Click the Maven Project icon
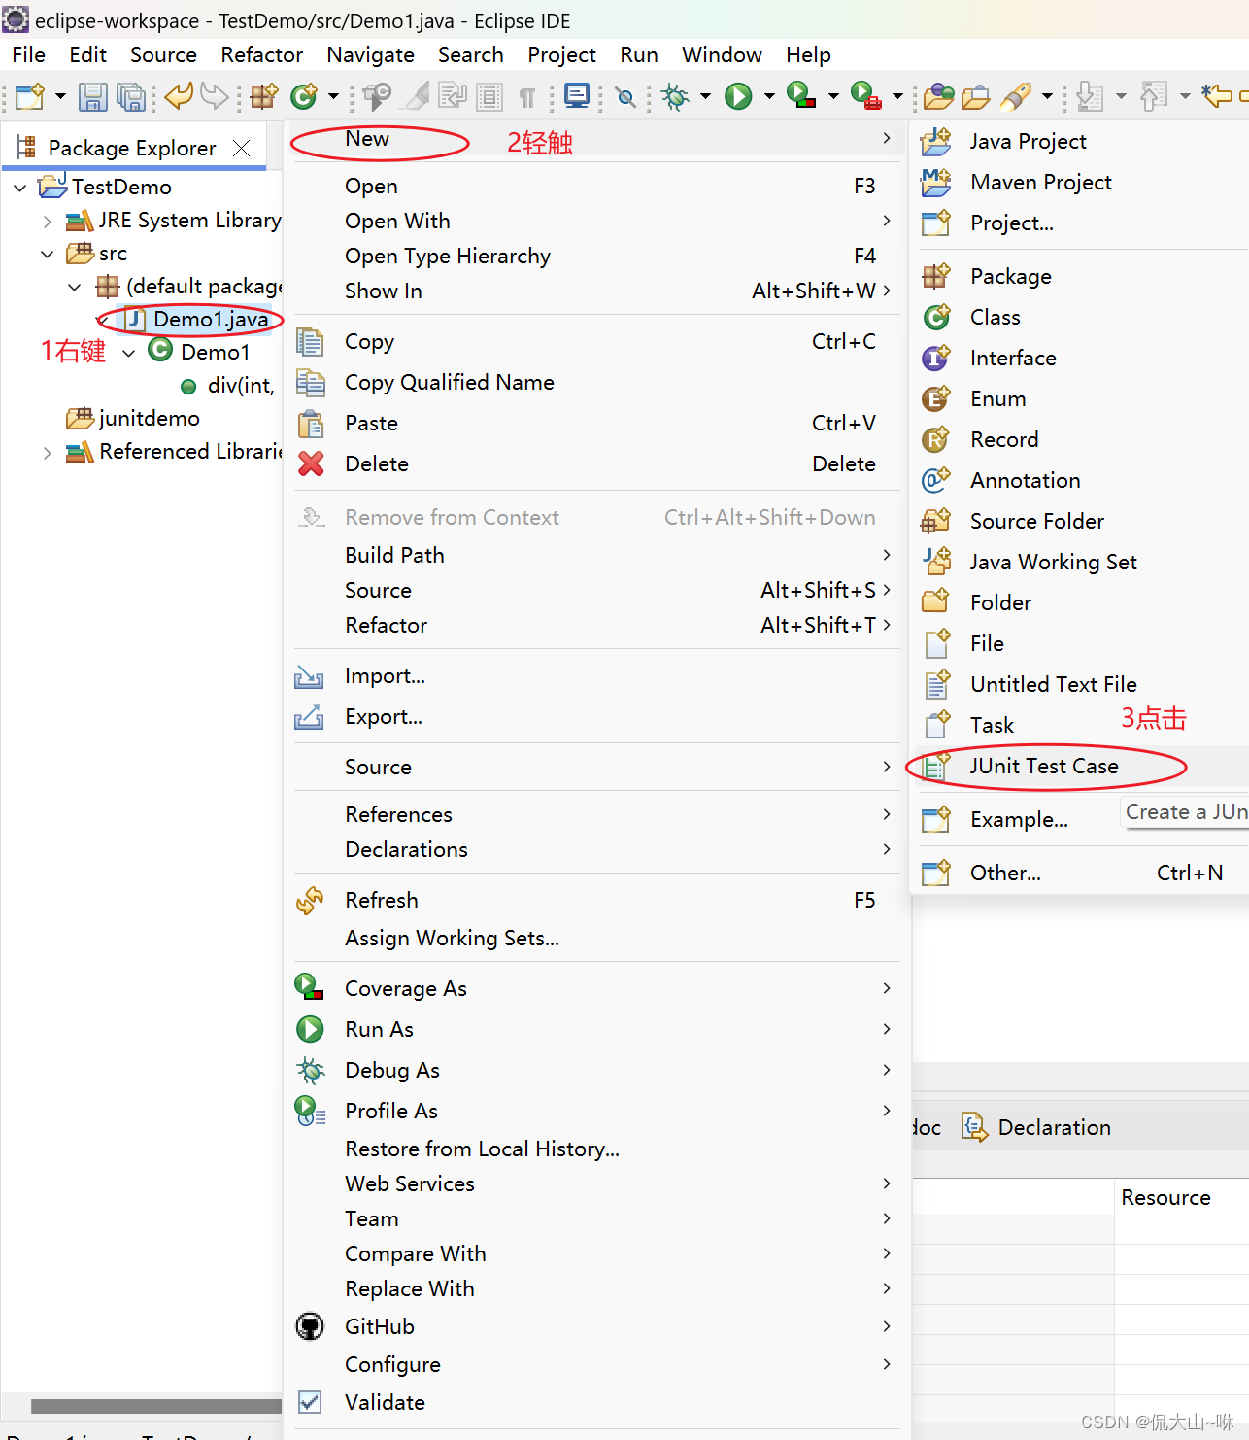1249x1440 pixels. pyautogui.click(x=936, y=182)
